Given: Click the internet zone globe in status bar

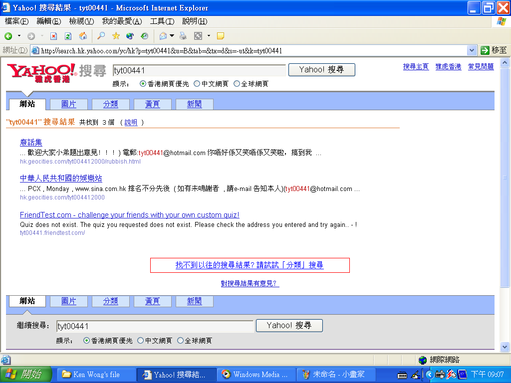Looking at the screenshot, I should click(x=423, y=360).
